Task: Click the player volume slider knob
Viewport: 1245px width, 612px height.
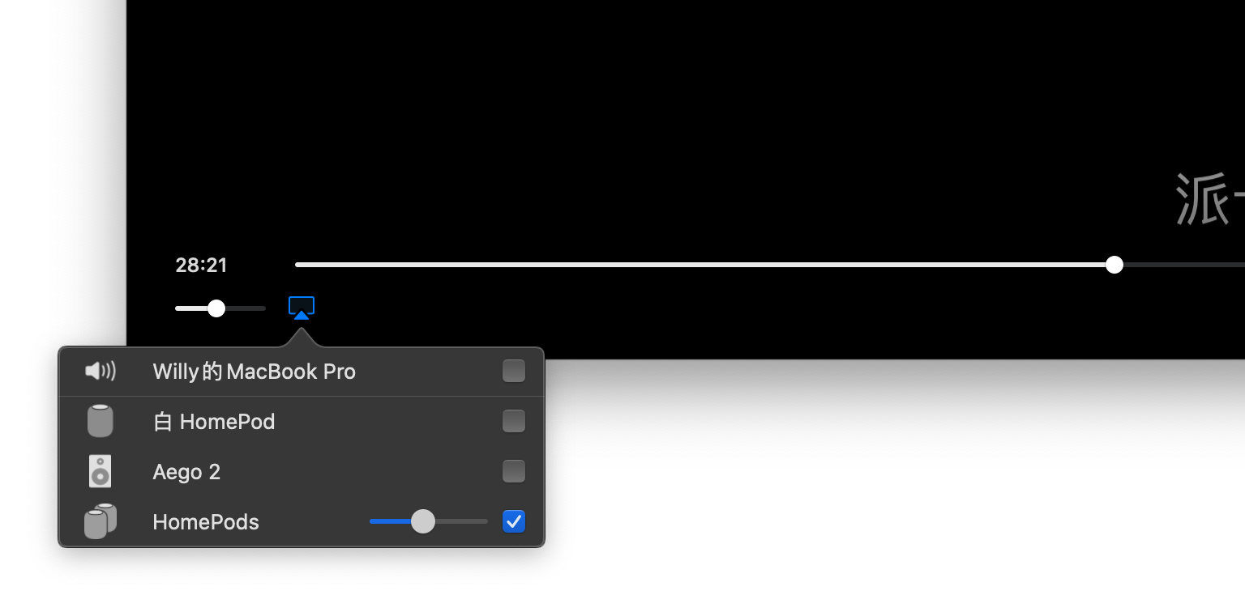Action: click(x=216, y=308)
